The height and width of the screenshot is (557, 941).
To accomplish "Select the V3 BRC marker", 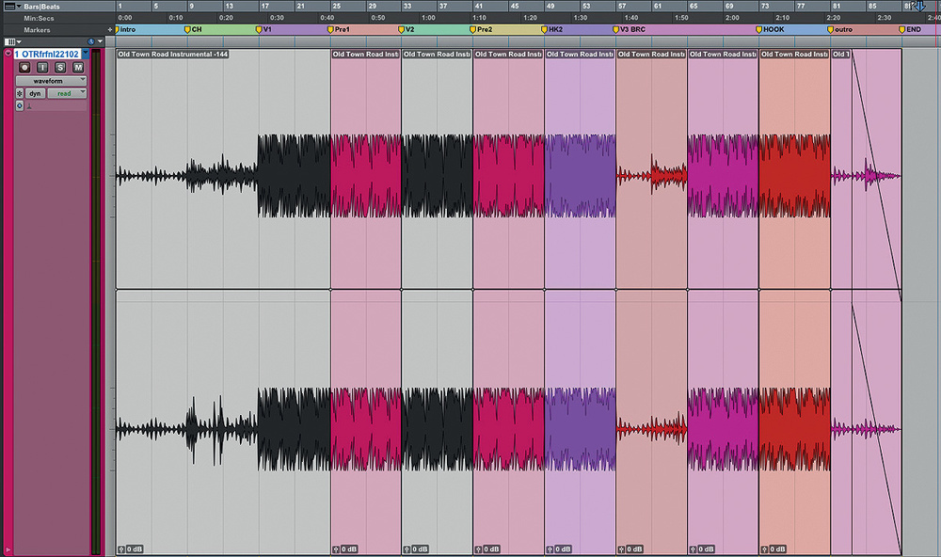I will click(x=631, y=30).
